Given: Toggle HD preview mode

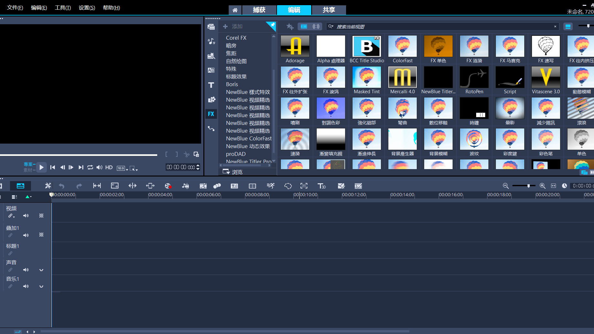Looking at the screenshot, I should (x=109, y=167).
